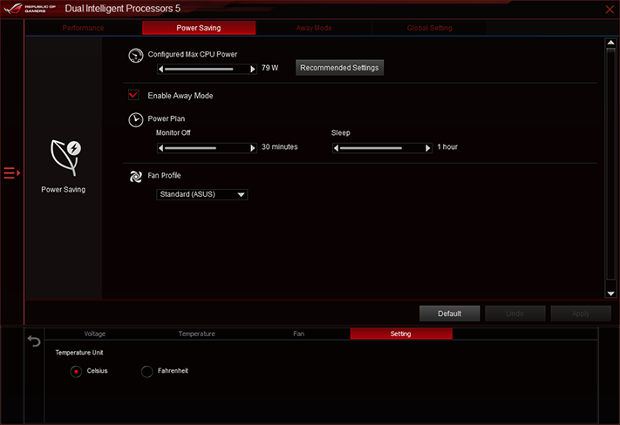Open the Temperature tab

[x=197, y=334]
